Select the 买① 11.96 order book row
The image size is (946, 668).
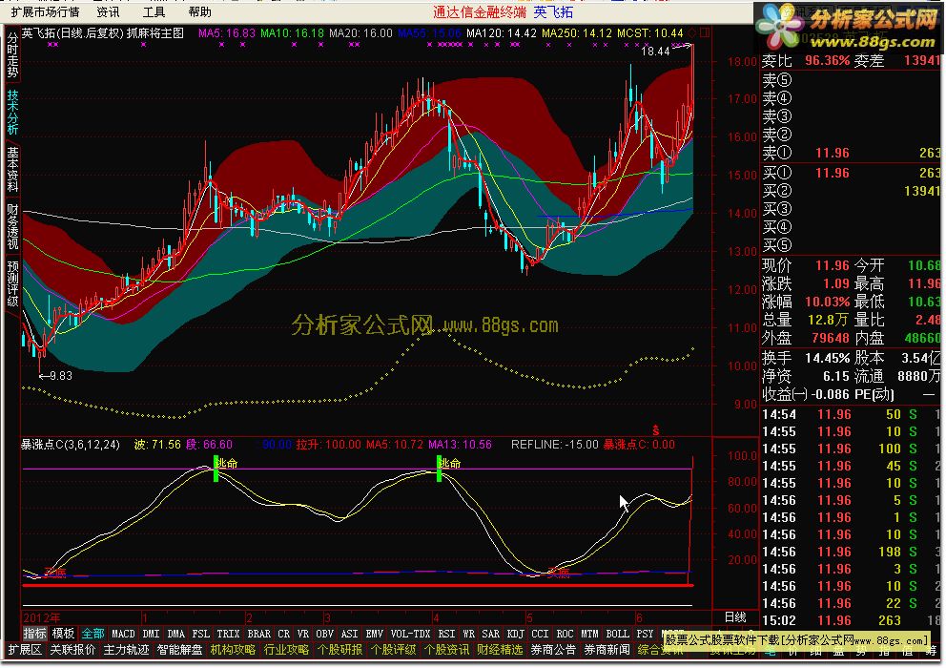click(851, 173)
